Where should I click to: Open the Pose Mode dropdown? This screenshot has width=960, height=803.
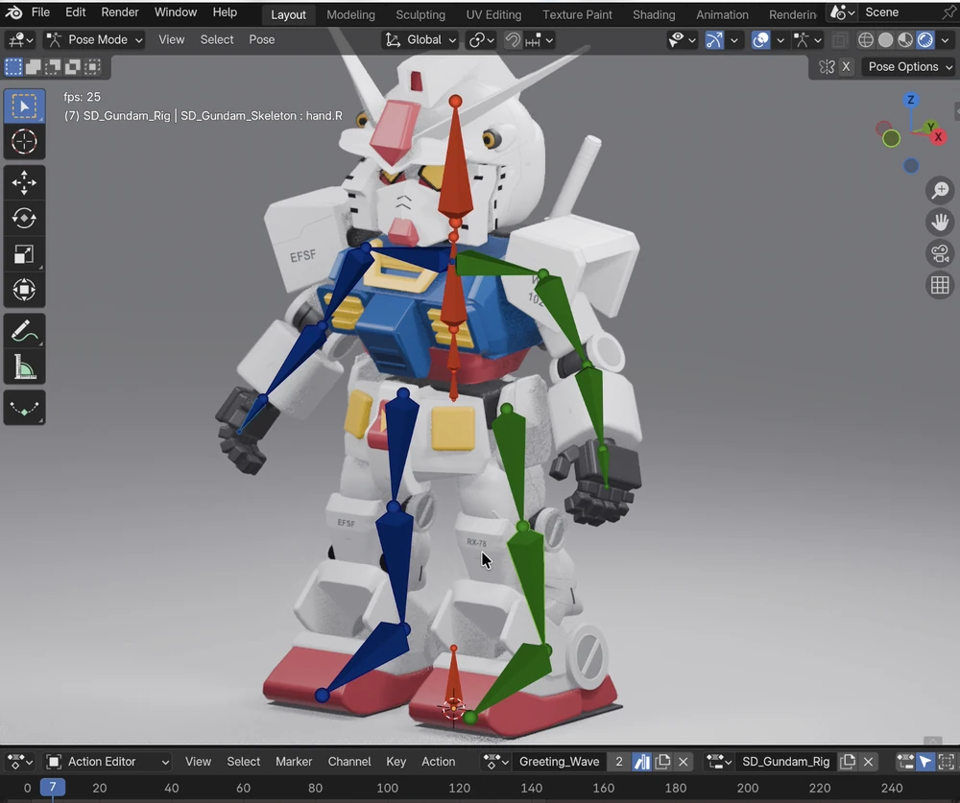pos(94,39)
